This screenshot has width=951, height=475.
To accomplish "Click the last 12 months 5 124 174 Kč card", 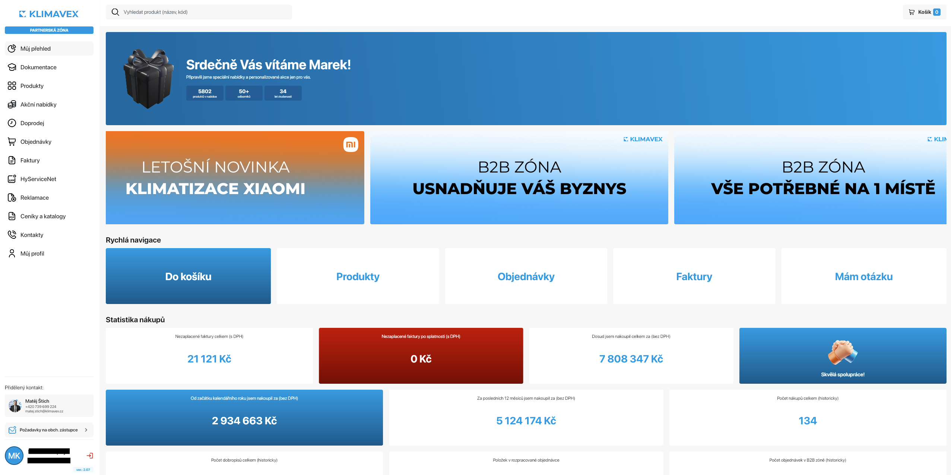I will tap(526, 418).
